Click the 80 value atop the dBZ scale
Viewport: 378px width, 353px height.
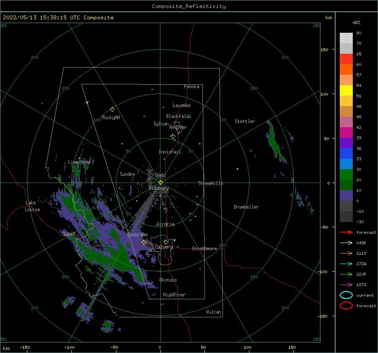[x=359, y=33]
